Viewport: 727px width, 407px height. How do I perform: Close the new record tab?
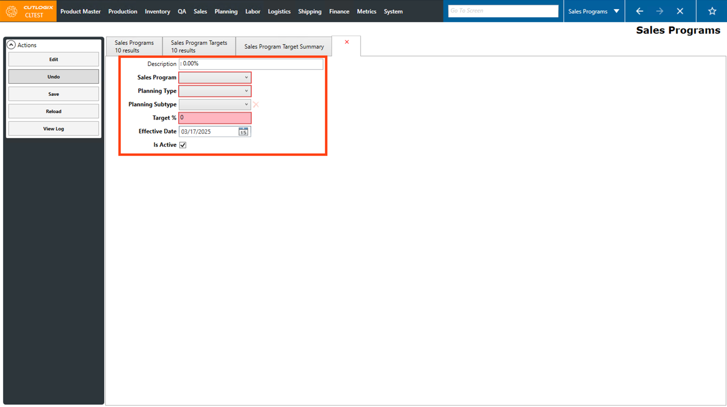point(347,42)
